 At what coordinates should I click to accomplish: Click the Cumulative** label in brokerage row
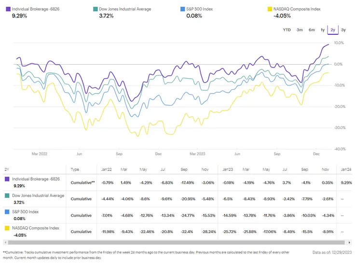pos(82,182)
